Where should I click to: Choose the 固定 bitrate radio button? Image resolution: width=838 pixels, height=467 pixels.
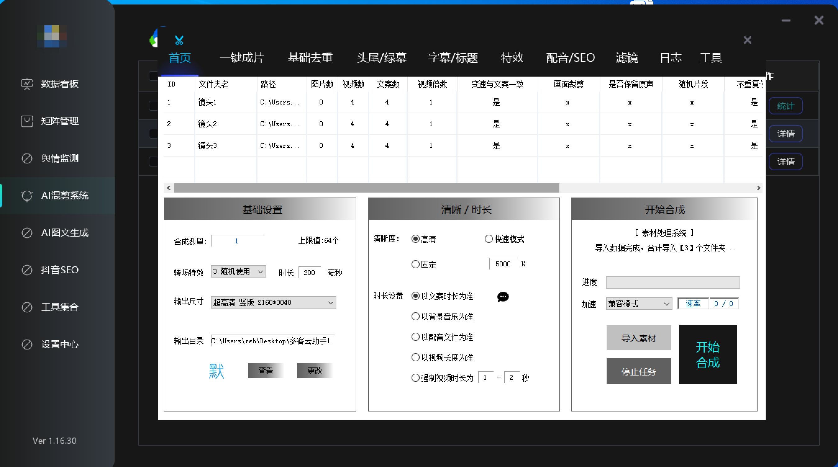tap(415, 264)
